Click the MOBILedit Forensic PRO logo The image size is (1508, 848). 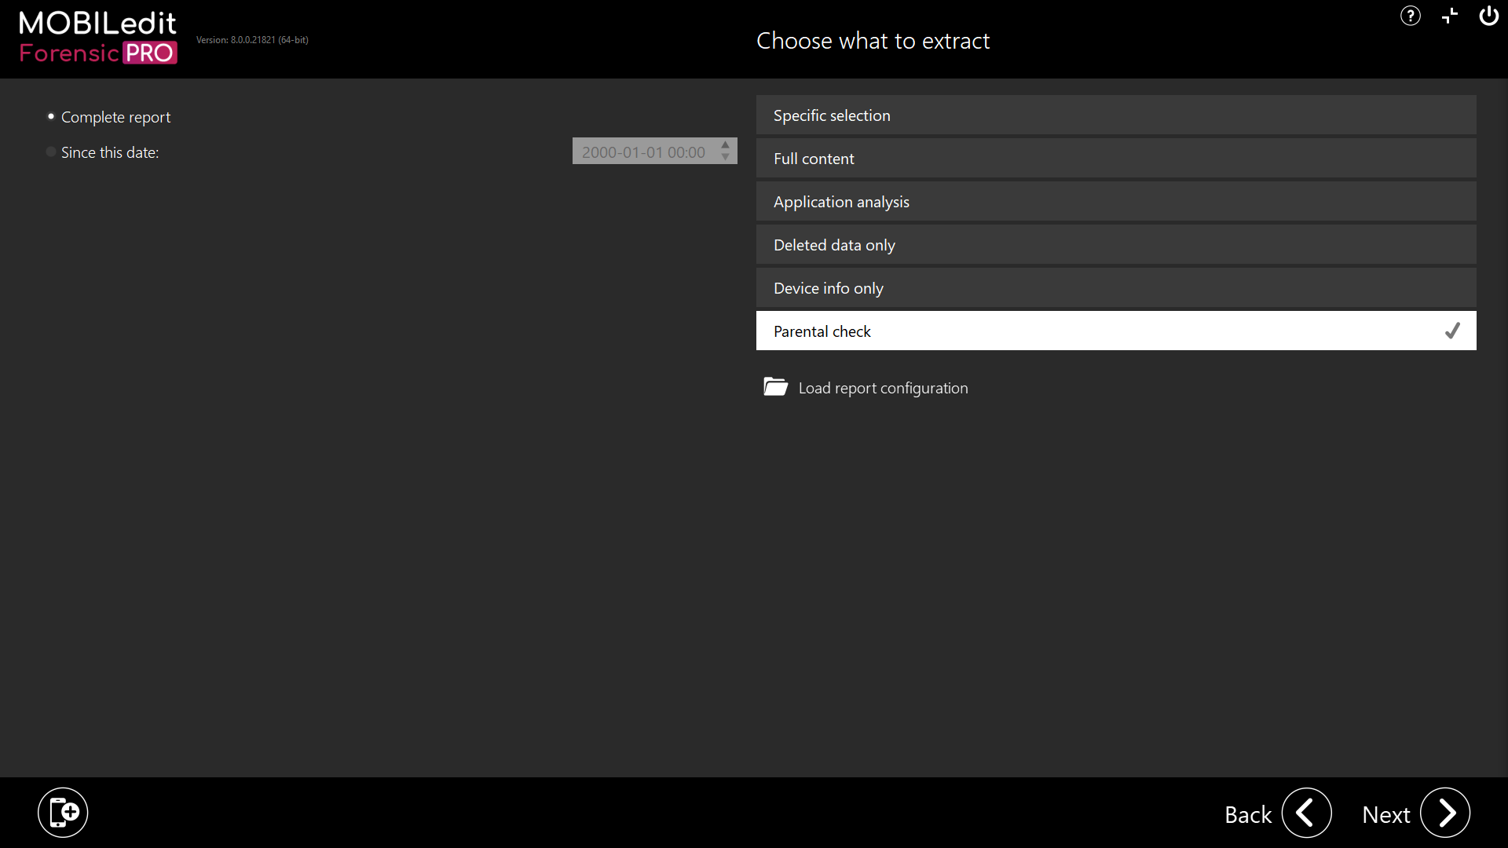(x=98, y=38)
